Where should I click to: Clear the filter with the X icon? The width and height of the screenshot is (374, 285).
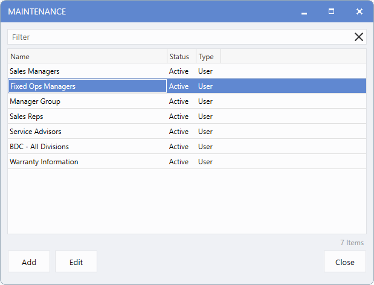pos(358,37)
